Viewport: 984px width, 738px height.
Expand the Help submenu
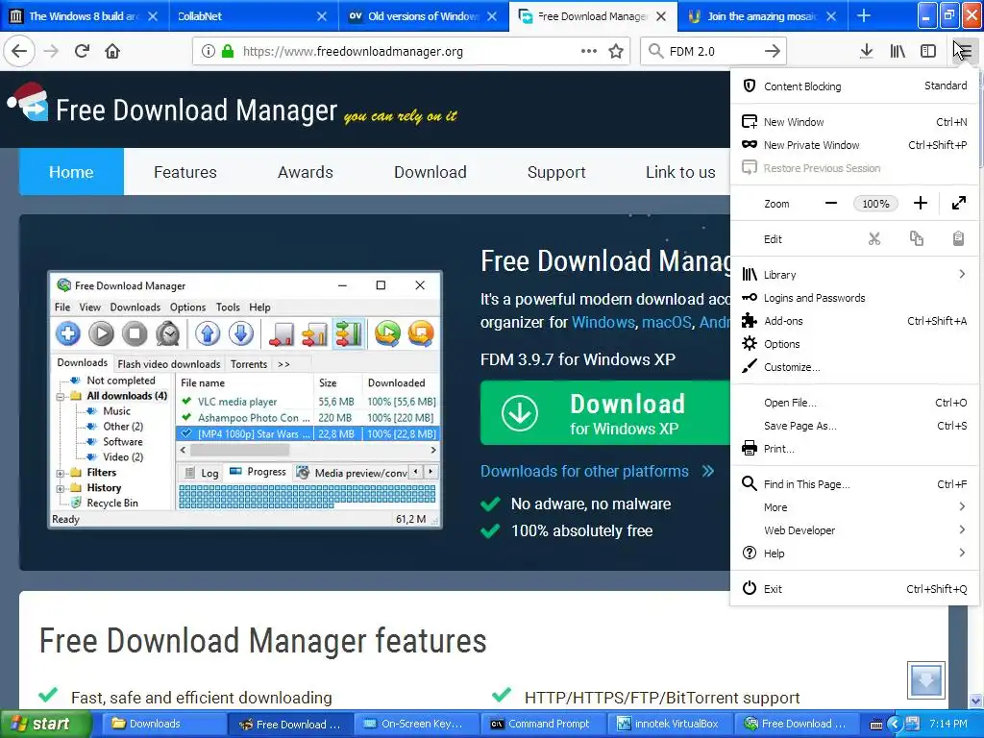pyautogui.click(x=854, y=553)
